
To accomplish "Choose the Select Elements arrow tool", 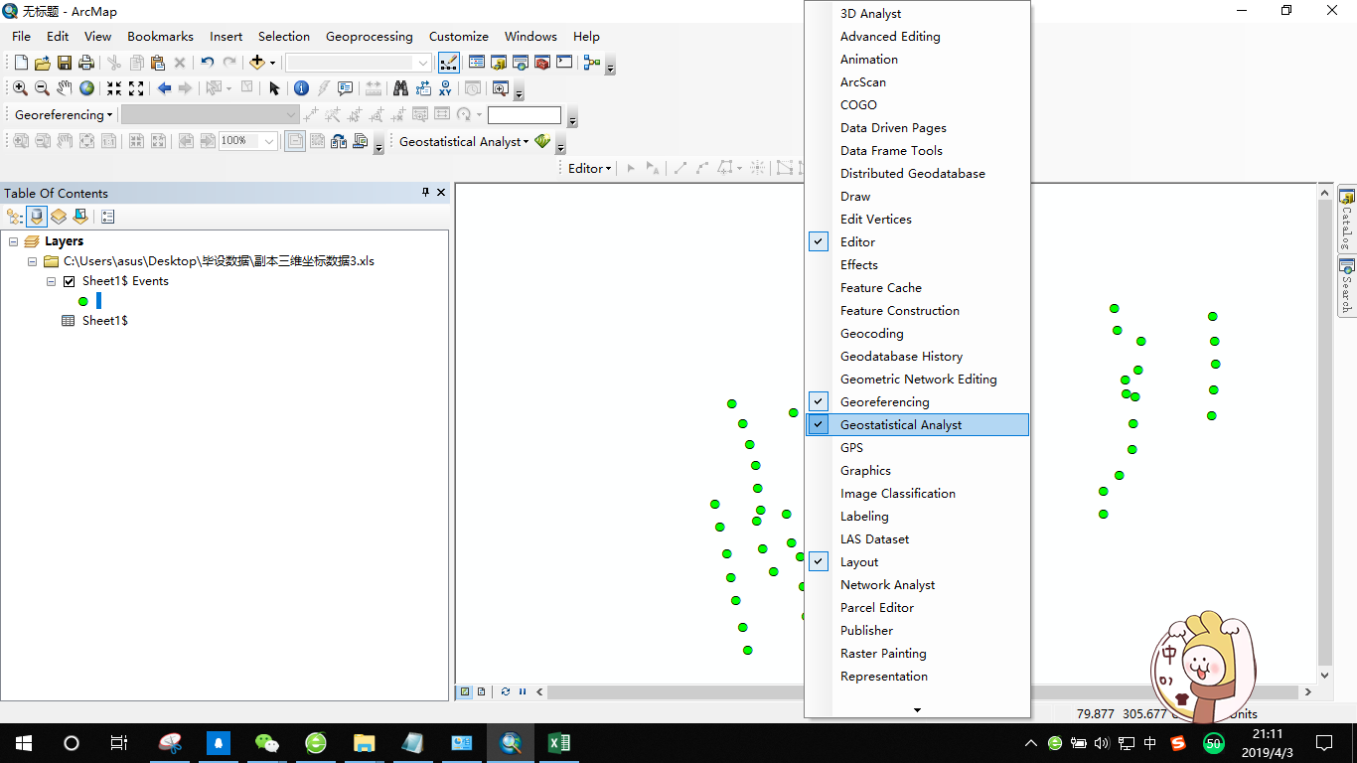I will coord(274,88).
